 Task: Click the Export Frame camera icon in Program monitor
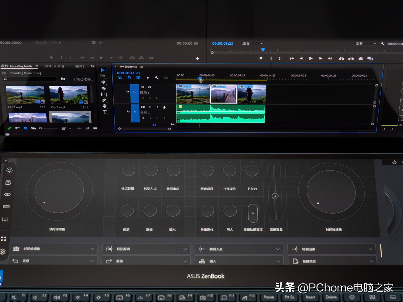[360, 59]
